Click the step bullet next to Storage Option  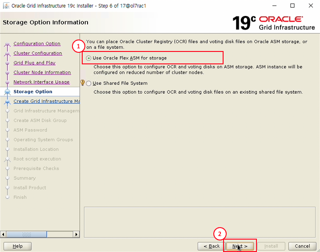coord(8,92)
